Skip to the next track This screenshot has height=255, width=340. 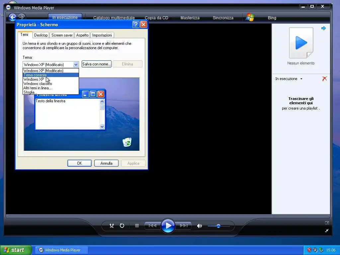(183, 226)
